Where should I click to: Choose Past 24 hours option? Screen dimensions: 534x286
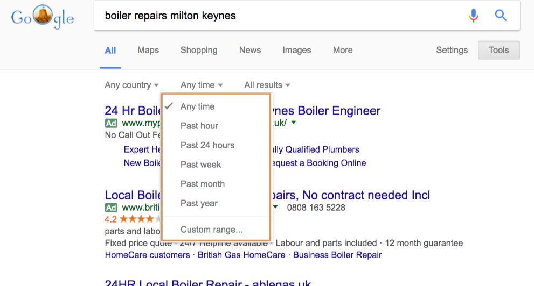point(207,145)
